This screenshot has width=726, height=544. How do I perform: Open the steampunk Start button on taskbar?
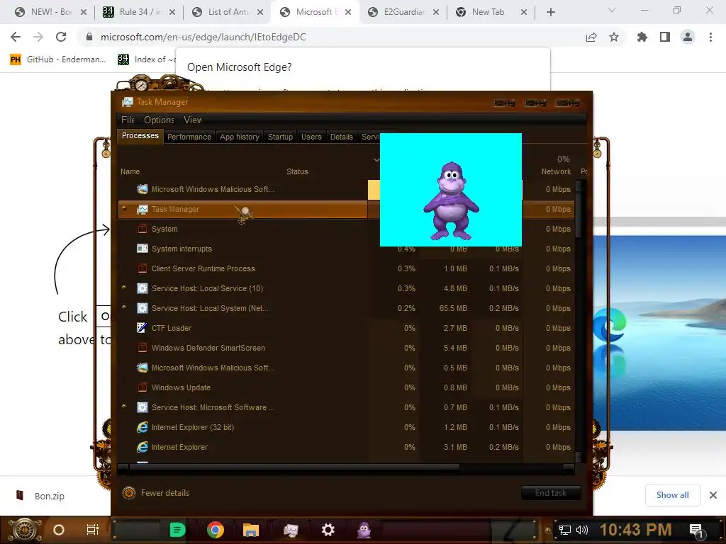[23, 530]
